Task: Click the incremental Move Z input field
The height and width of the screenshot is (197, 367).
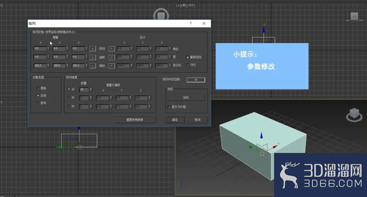Action: point(78,49)
